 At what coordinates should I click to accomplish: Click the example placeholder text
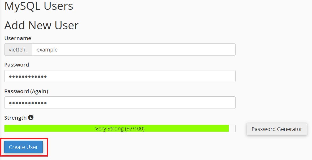(47, 49)
